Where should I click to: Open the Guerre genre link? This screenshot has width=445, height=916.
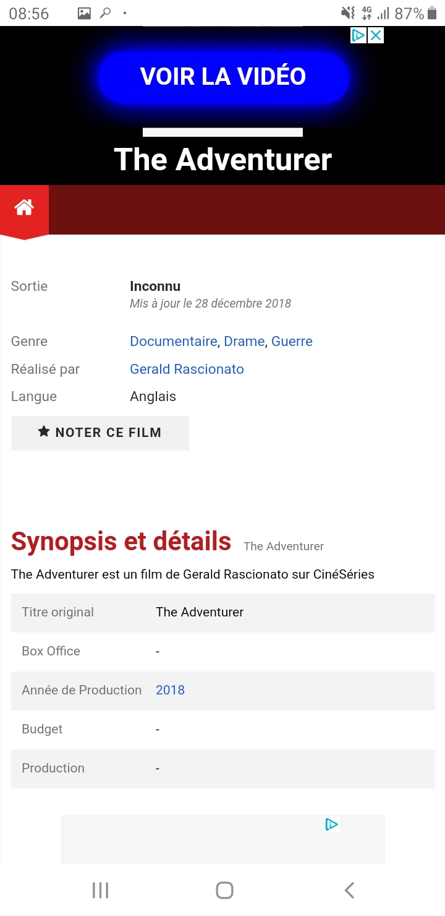point(292,341)
